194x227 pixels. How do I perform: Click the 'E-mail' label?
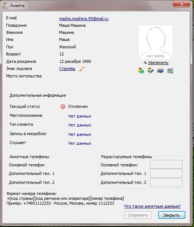pos(11,18)
